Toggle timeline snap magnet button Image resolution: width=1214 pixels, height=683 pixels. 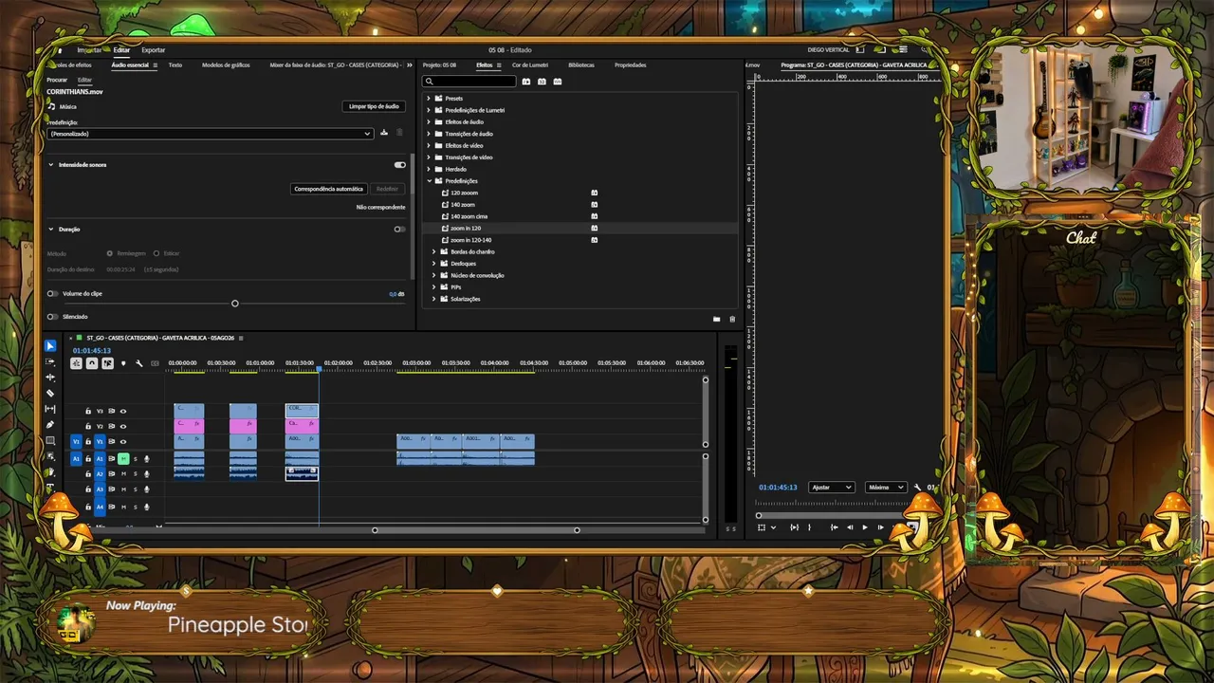pyautogui.click(x=92, y=363)
